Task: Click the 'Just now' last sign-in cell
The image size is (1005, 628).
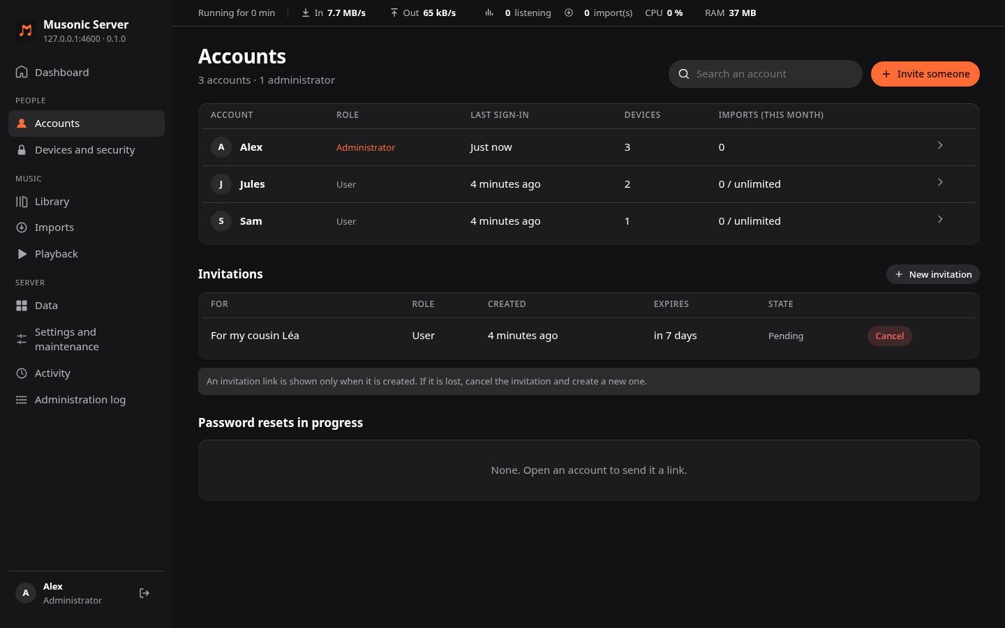Action: 491,147
